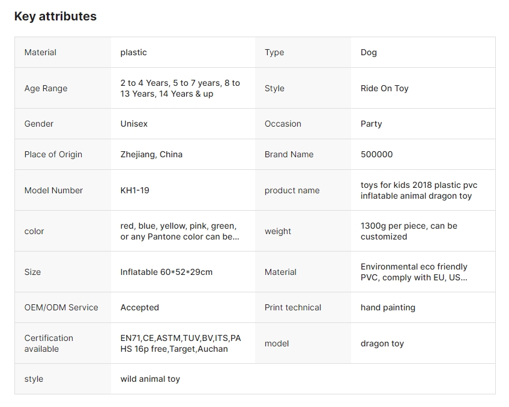The height and width of the screenshot is (407, 509).
Task: Select the 'Unisex' gender value
Action: [x=134, y=124]
